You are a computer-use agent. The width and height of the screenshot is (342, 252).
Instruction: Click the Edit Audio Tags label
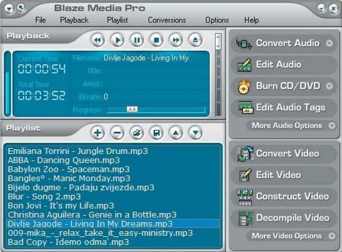tap(291, 108)
